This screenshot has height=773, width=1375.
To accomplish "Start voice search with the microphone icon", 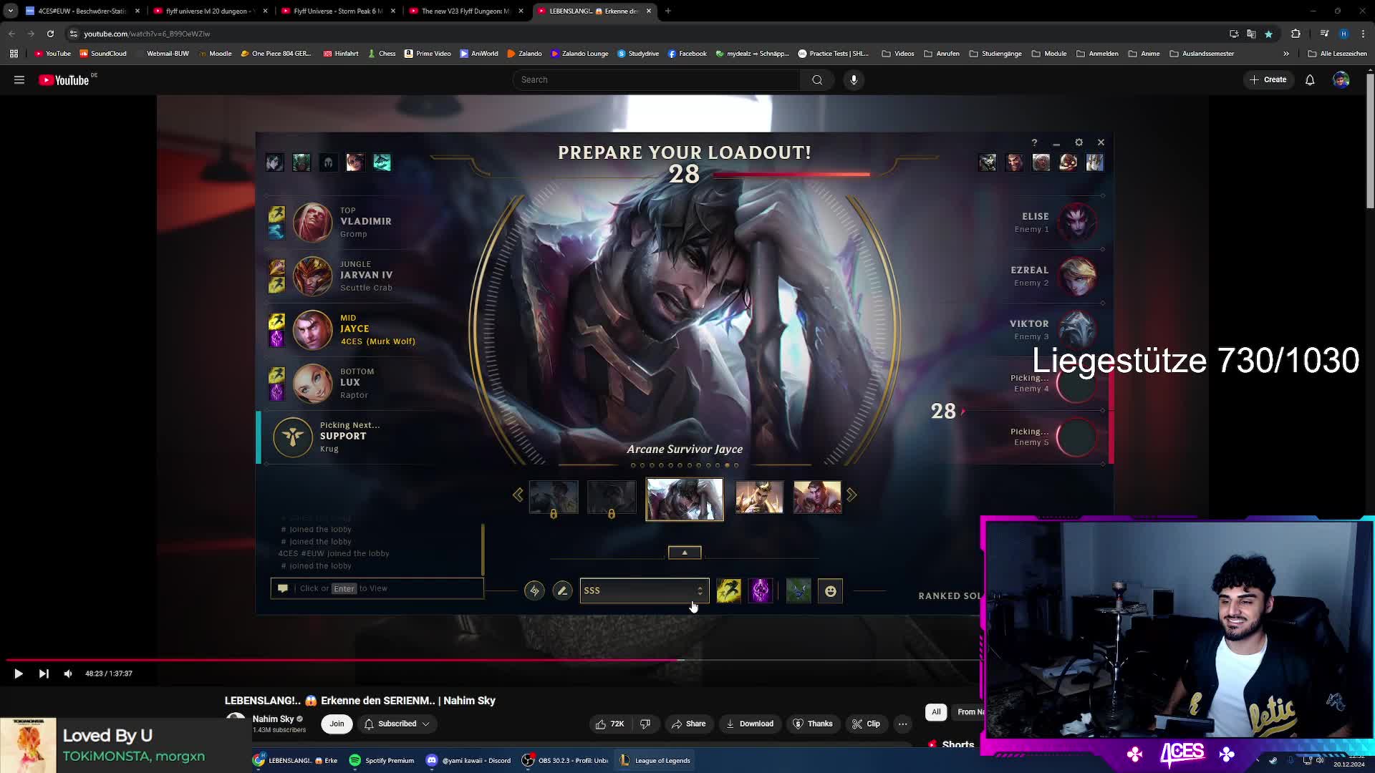I will [854, 80].
